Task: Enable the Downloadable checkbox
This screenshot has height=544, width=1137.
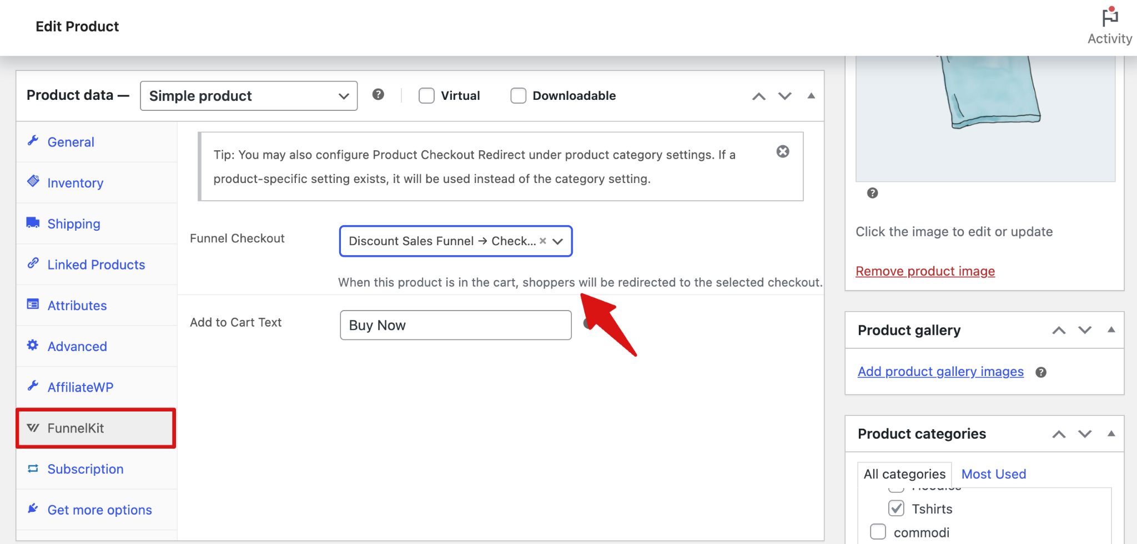Action: pos(517,95)
